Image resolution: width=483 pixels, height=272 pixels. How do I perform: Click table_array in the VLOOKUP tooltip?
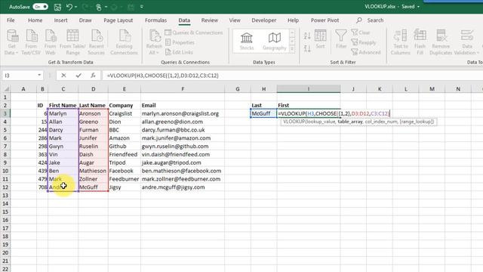coord(350,122)
